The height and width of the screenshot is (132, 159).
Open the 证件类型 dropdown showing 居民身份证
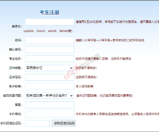[x=50, y=68]
